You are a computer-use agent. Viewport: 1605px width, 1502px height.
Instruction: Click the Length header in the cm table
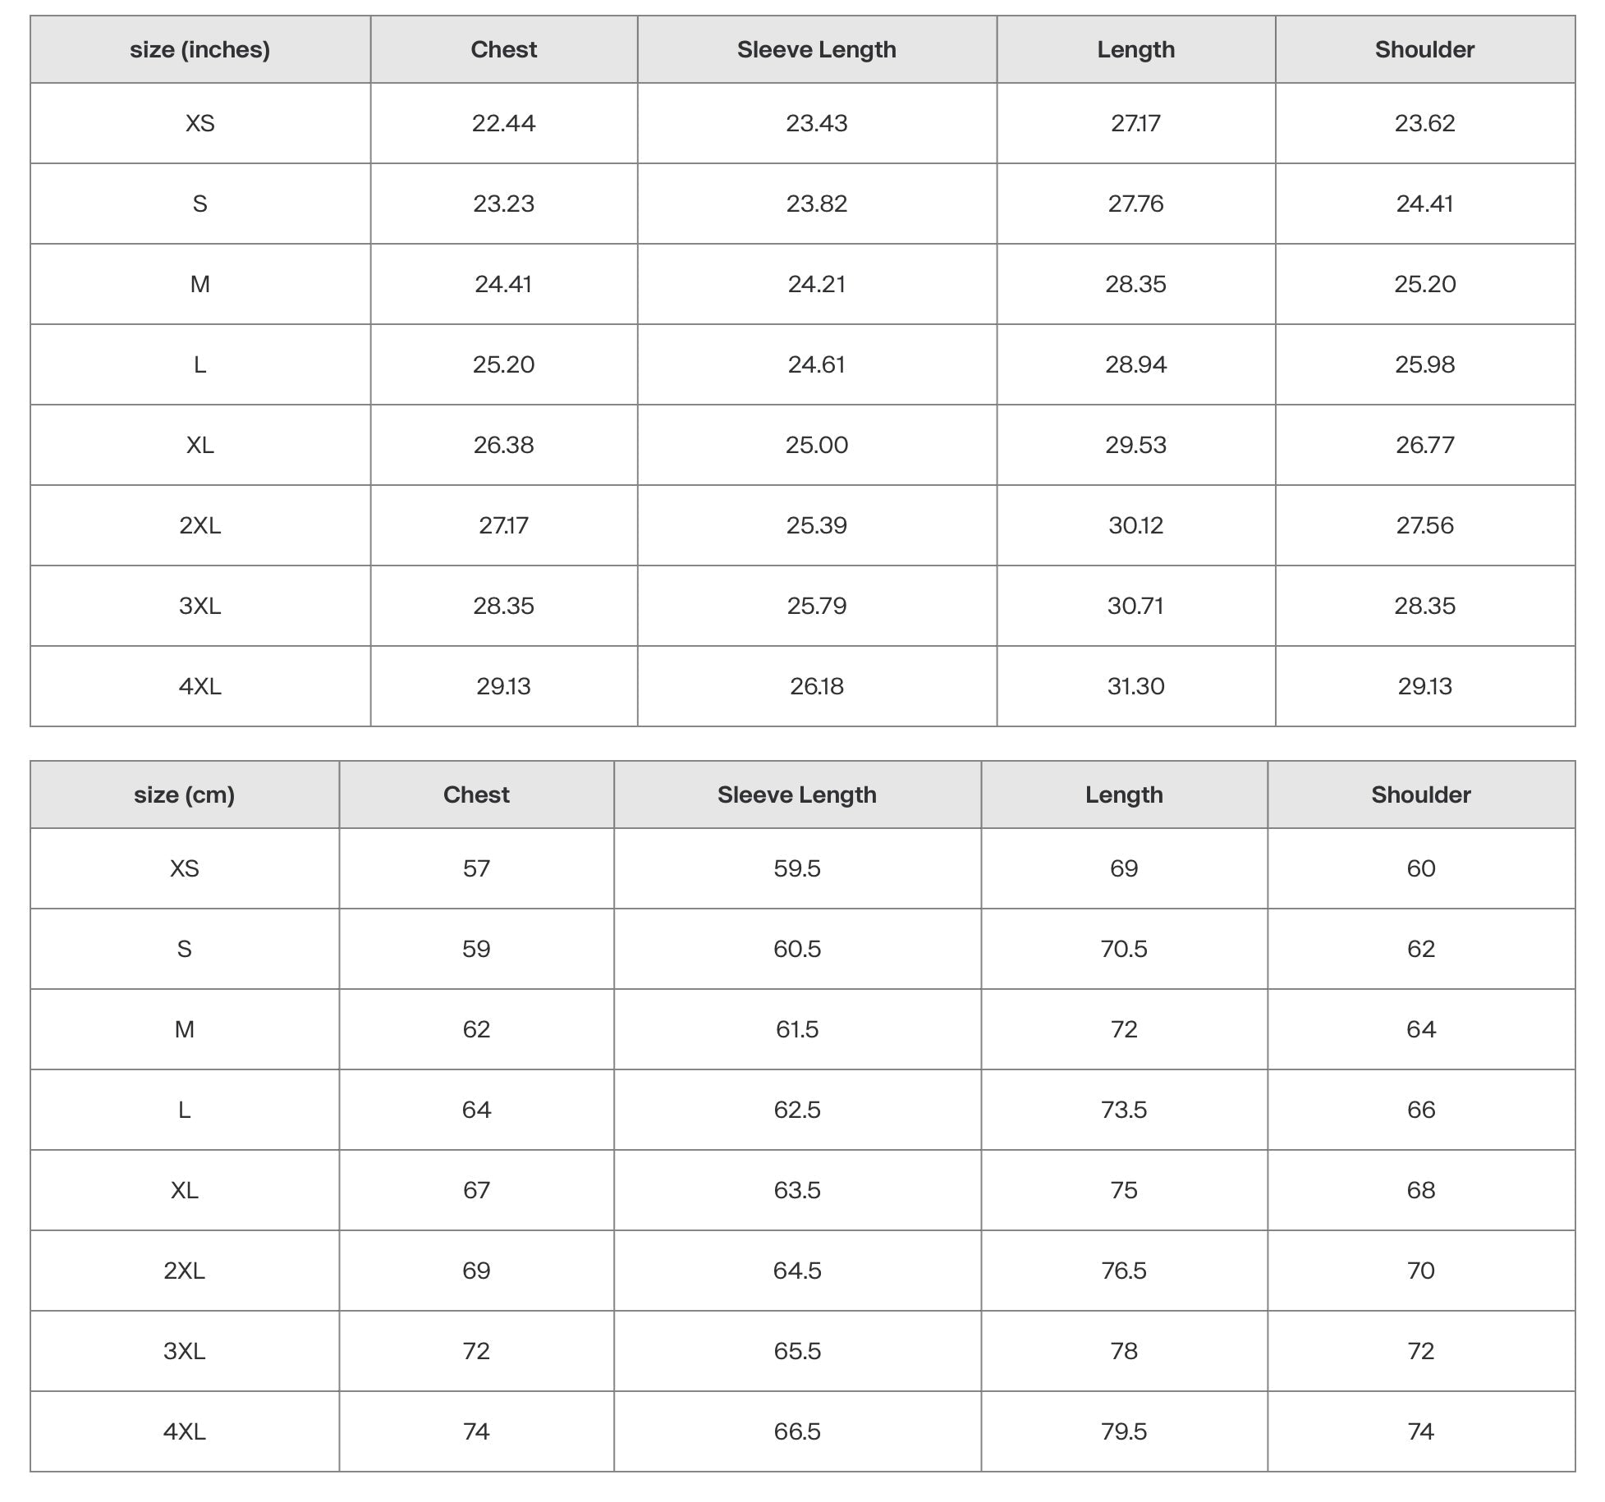click(1124, 795)
